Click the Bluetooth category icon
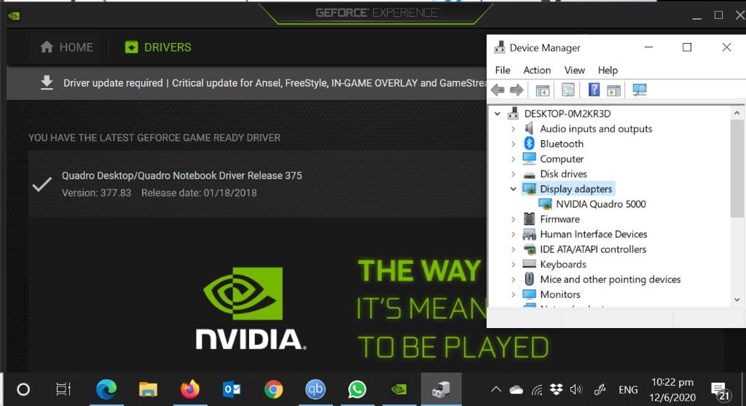Screen dimensions: 746x406 click(529, 144)
